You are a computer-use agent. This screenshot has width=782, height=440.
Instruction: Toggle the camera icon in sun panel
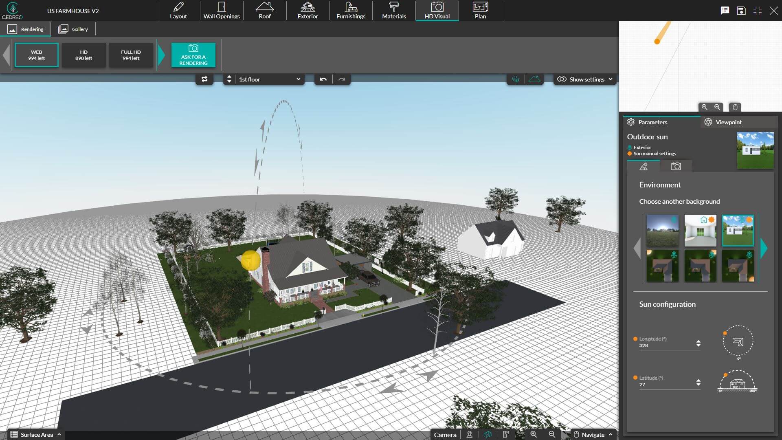(676, 166)
